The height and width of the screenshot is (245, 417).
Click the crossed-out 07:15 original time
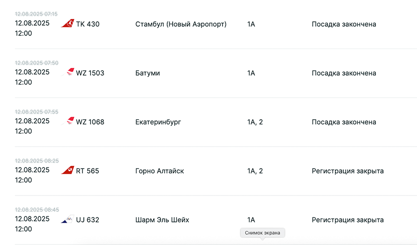click(x=36, y=14)
